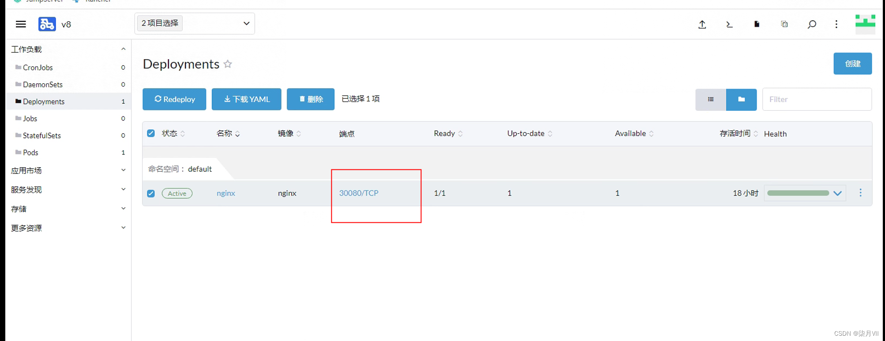885x341 pixels.
Task: Uncheck the nginx row checkbox
Action: click(151, 193)
